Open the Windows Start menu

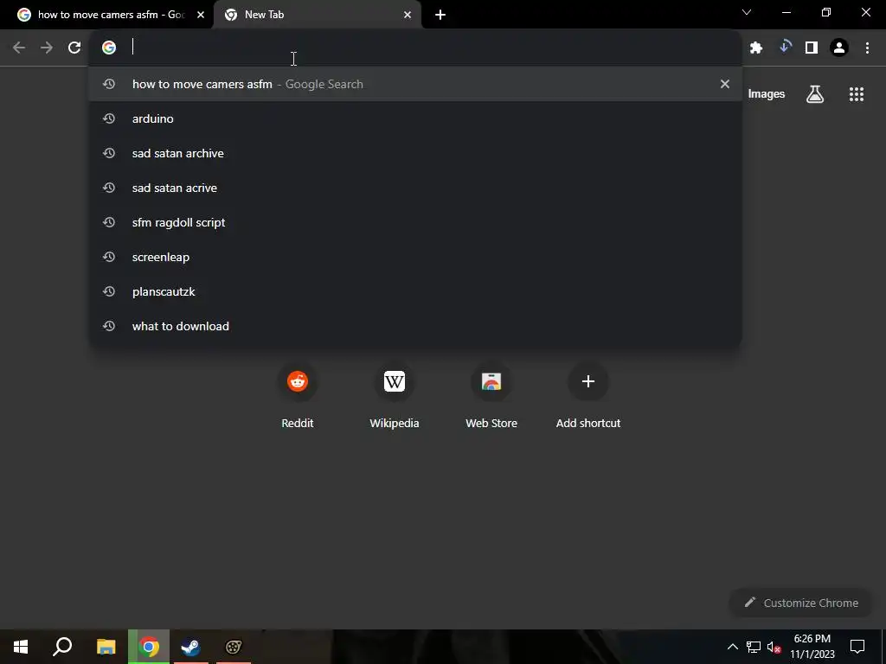click(x=21, y=647)
